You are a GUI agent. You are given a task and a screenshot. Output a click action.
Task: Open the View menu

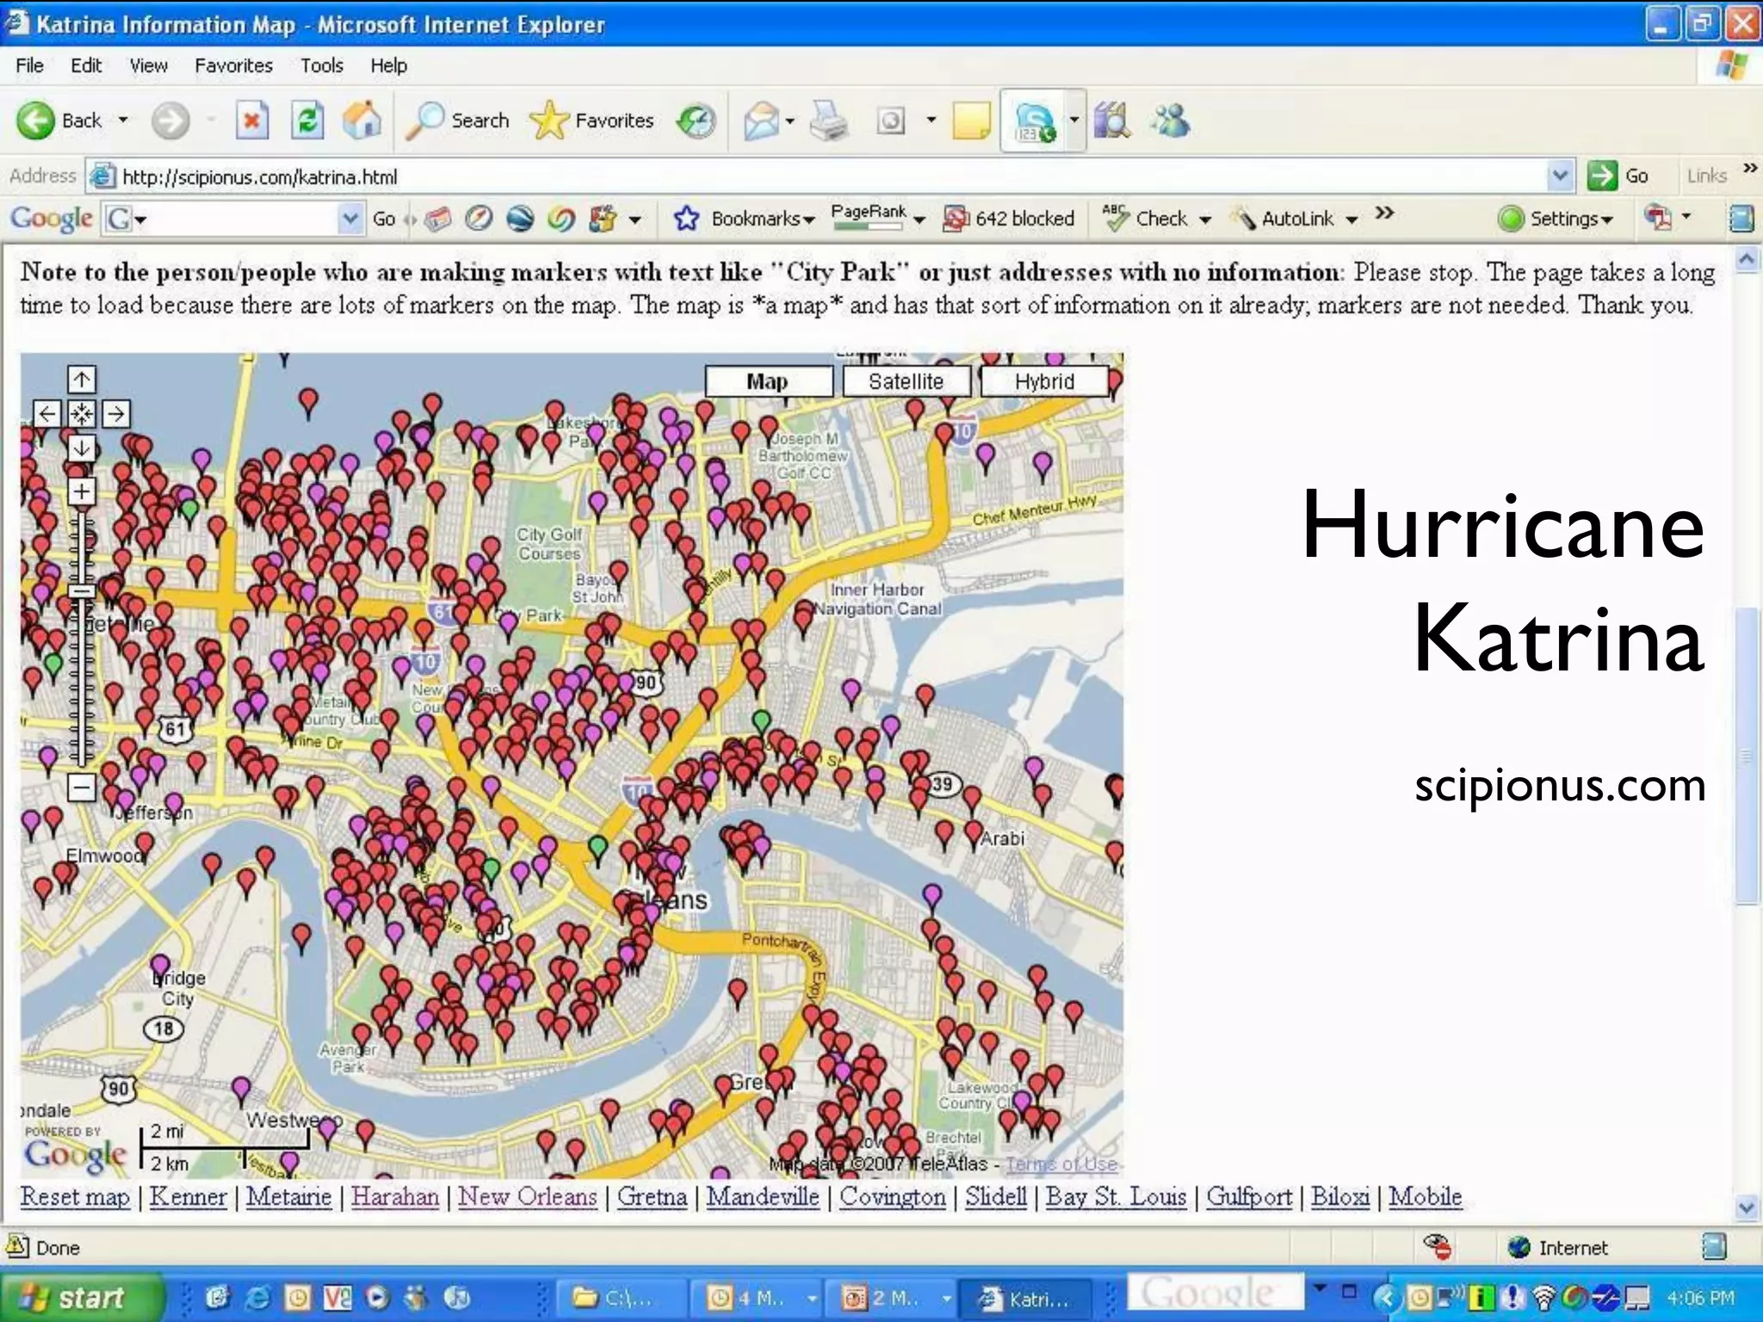(148, 65)
